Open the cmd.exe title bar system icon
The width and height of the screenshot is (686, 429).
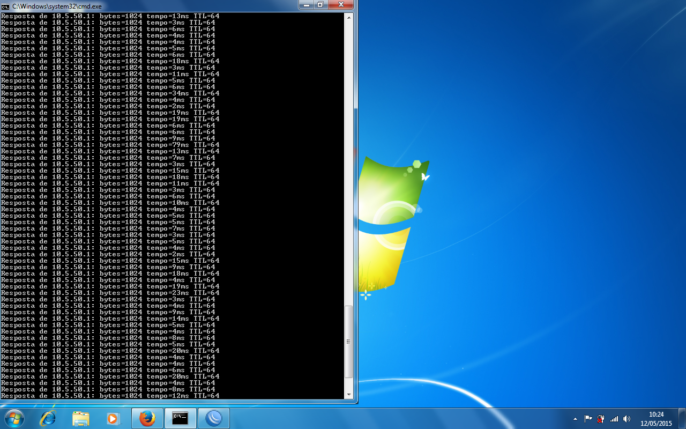[5, 6]
